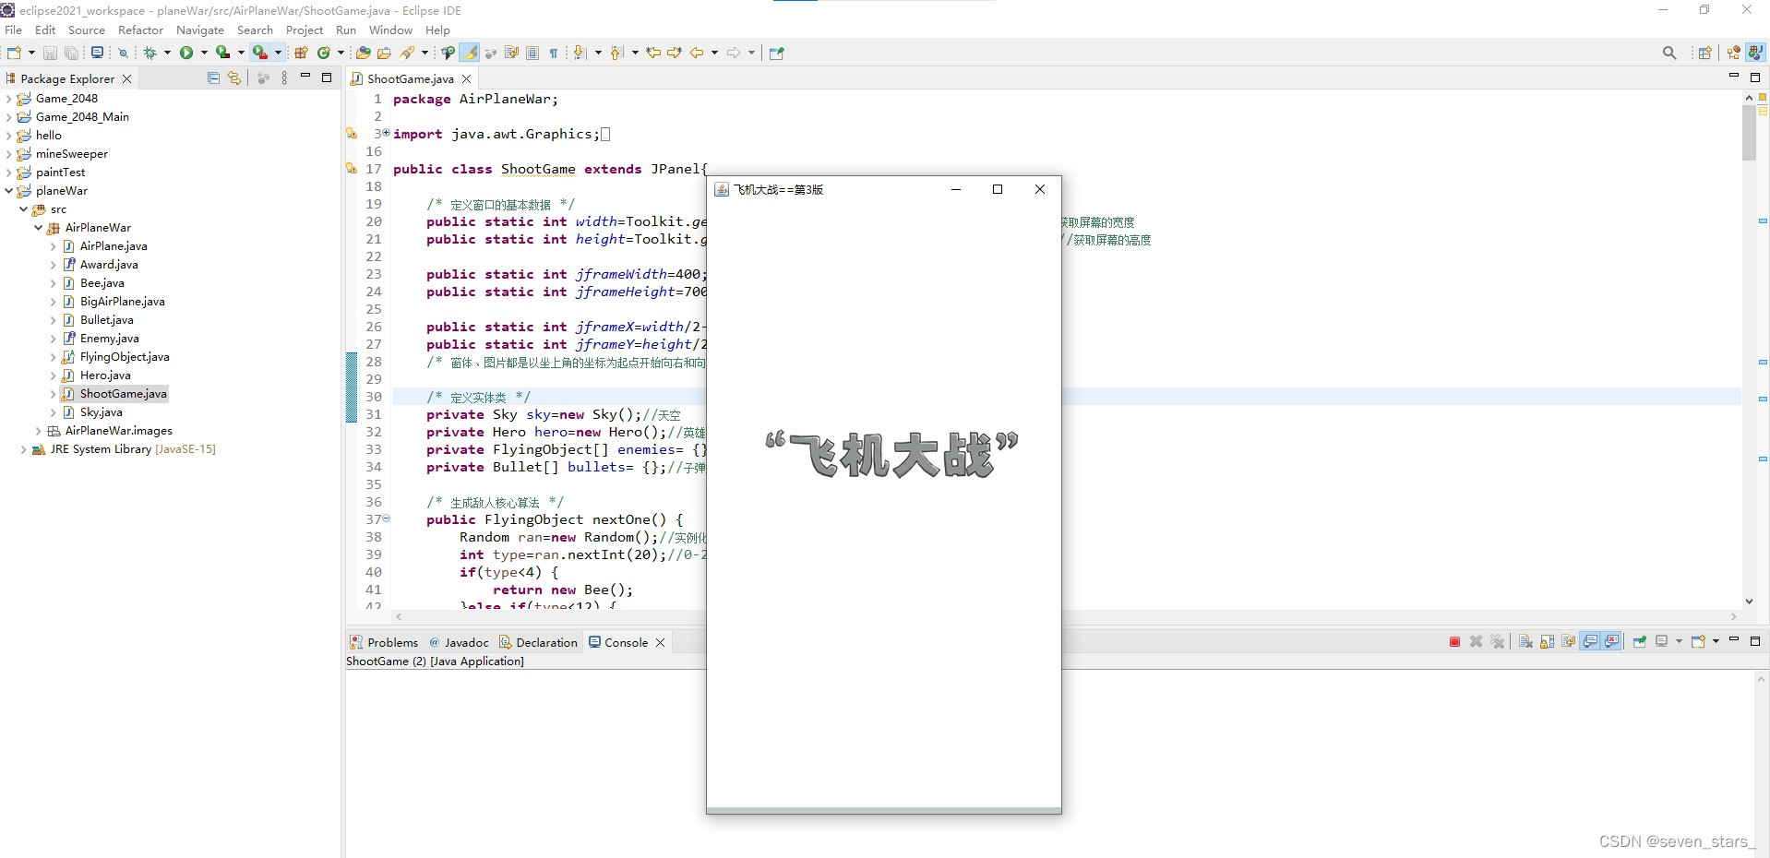This screenshot has height=858, width=1770.
Task: Click the magnifier Quick Access search icon
Action: (x=1669, y=53)
